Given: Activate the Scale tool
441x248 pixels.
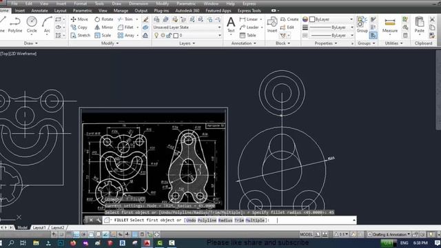Looking at the screenshot, I should pos(103,35).
